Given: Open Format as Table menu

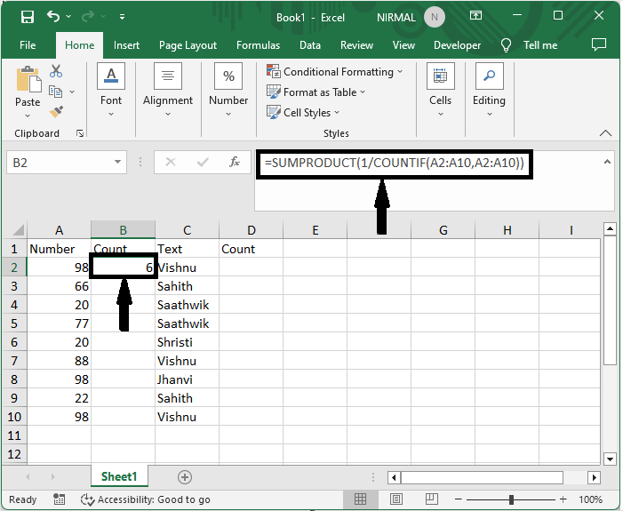Looking at the screenshot, I should coord(315,92).
